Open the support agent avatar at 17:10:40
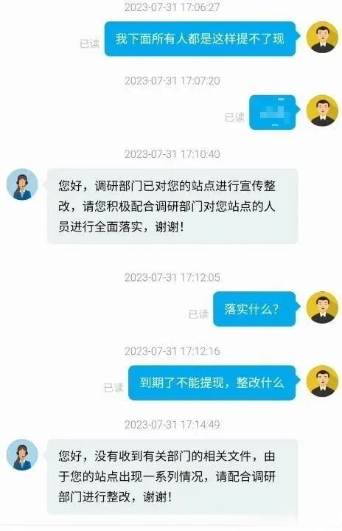 [x=22, y=184]
